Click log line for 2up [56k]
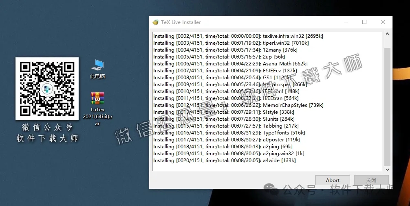410x206 pixels. click(219, 57)
